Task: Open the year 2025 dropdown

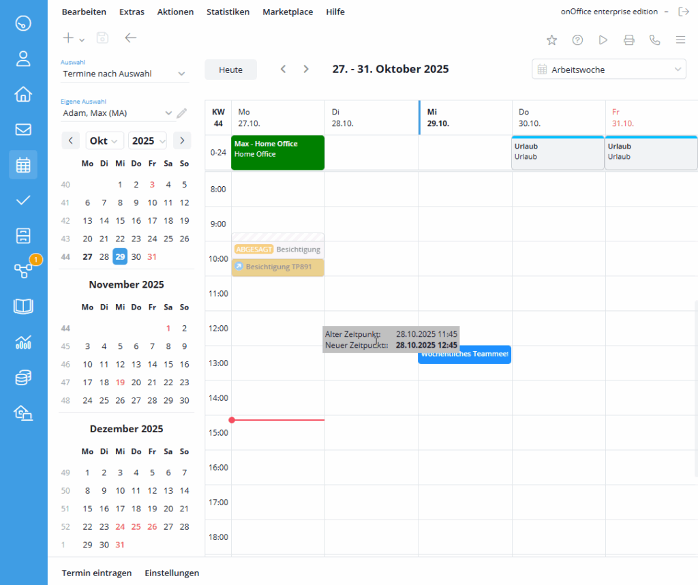Action: pyautogui.click(x=147, y=140)
